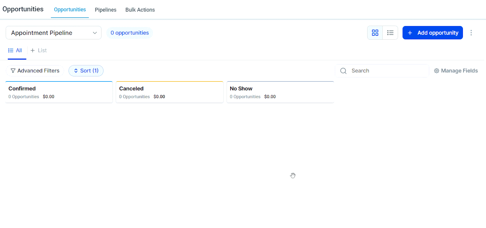Image resolution: width=486 pixels, height=228 pixels.
Task: Click $0.00 value under Canceled
Action: (x=159, y=97)
